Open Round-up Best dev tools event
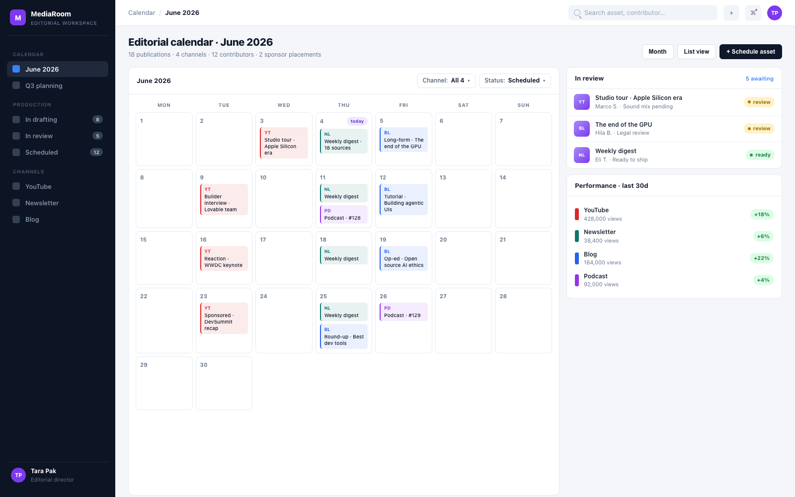Viewport: 795px width, 497px height. [344, 336]
